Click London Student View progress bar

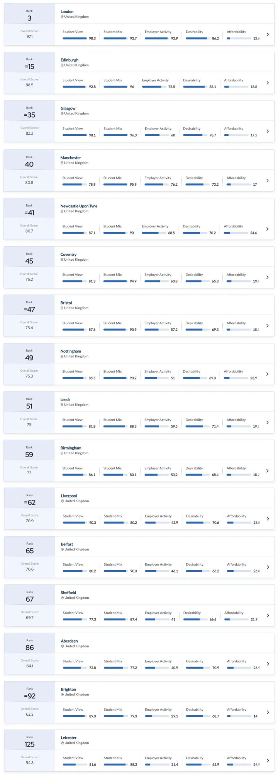[x=75, y=38]
